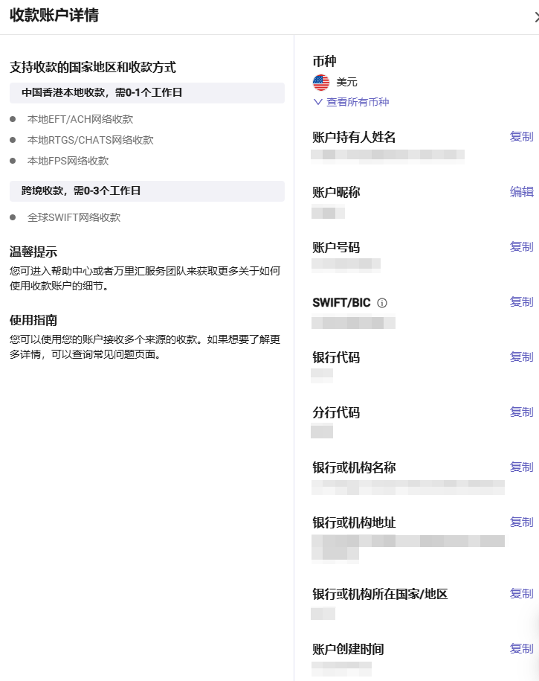Select 本地RTGS/CHATS网络收款 list item
This screenshot has height=681, width=539.
[90, 140]
